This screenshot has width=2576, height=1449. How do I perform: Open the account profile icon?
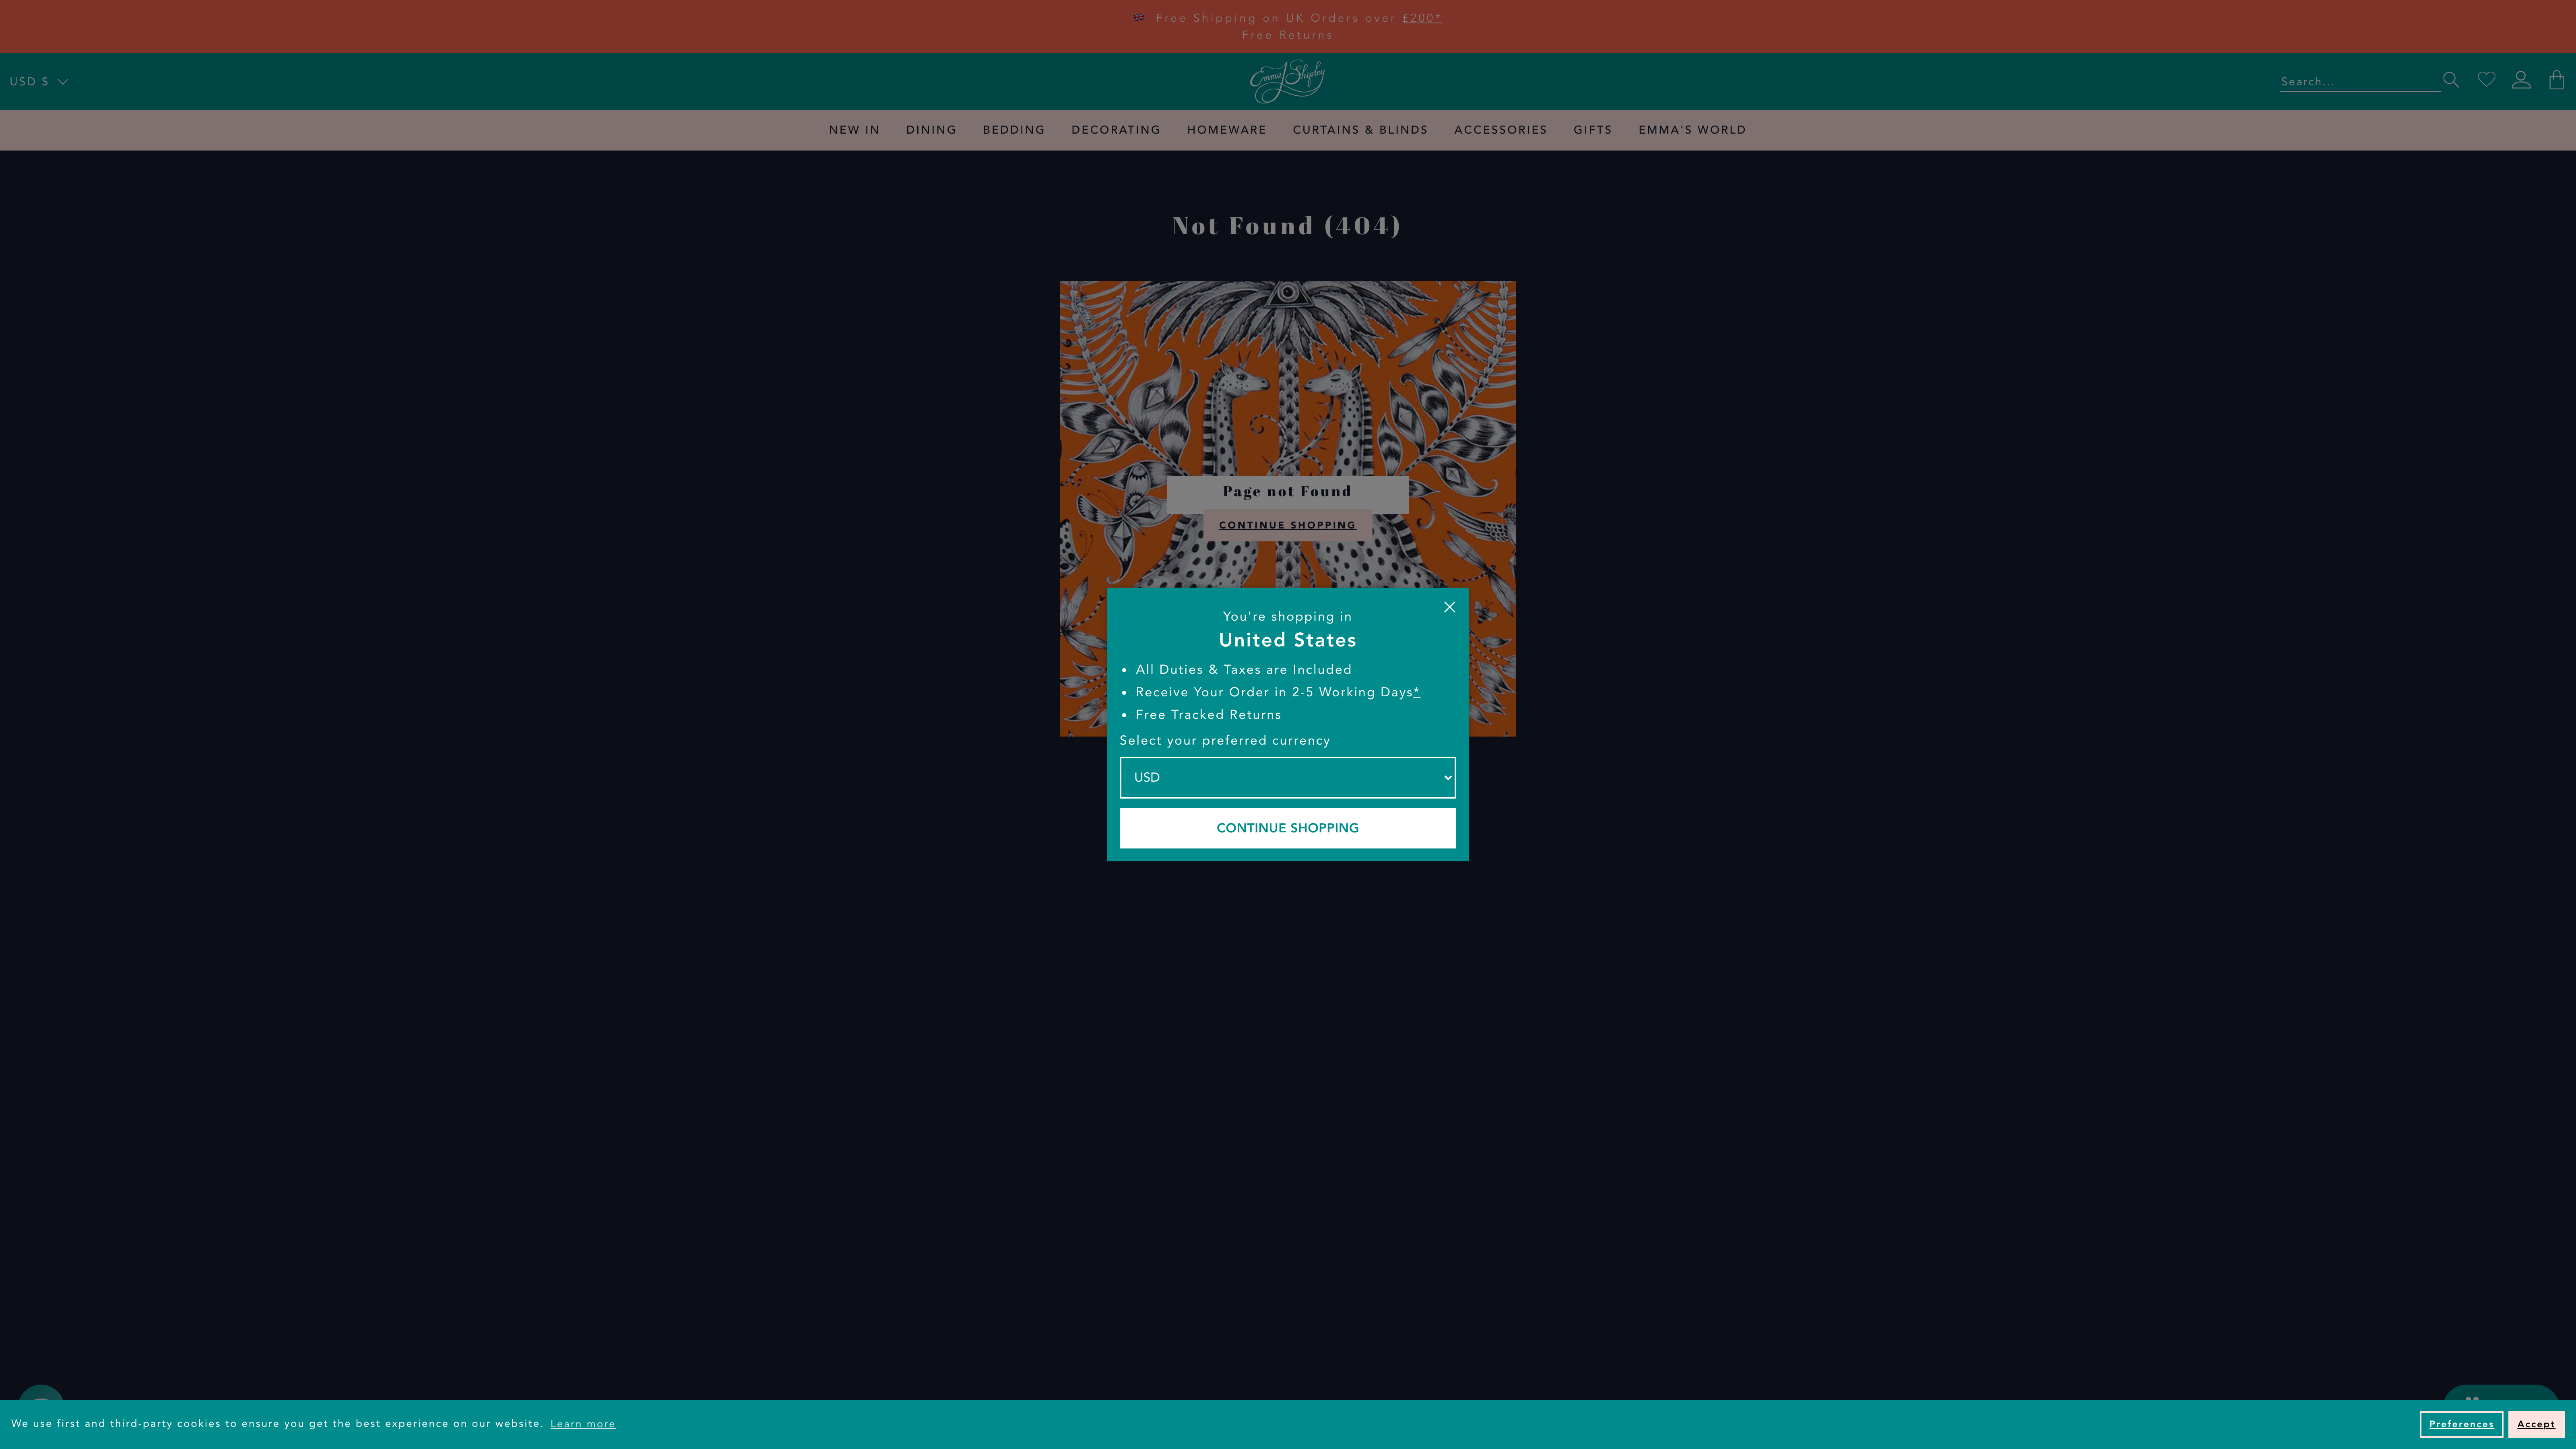tap(2521, 80)
